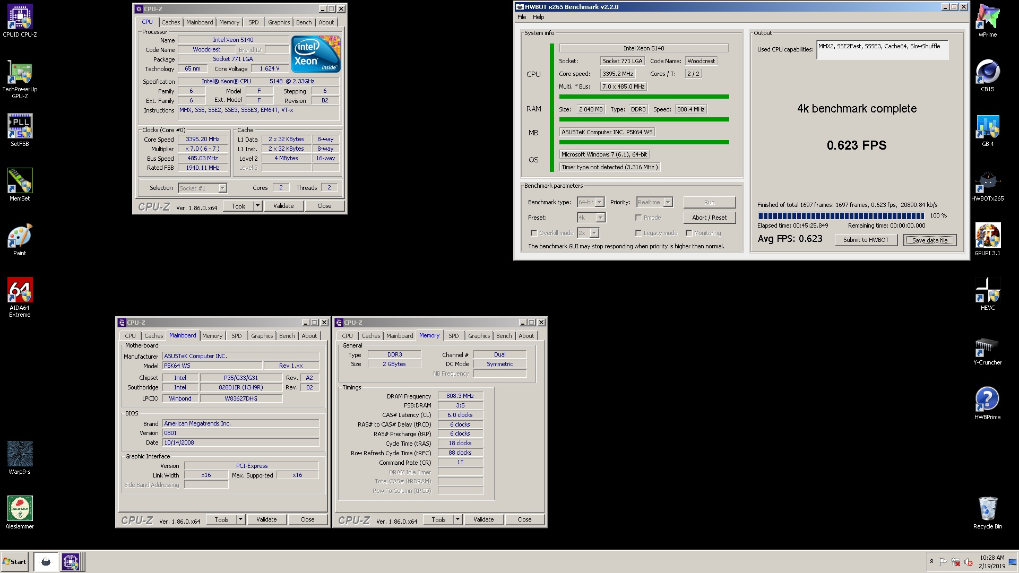Launch wPrime desktop shortcut
Image resolution: width=1019 pixels, height=573 pixels.
988,21
